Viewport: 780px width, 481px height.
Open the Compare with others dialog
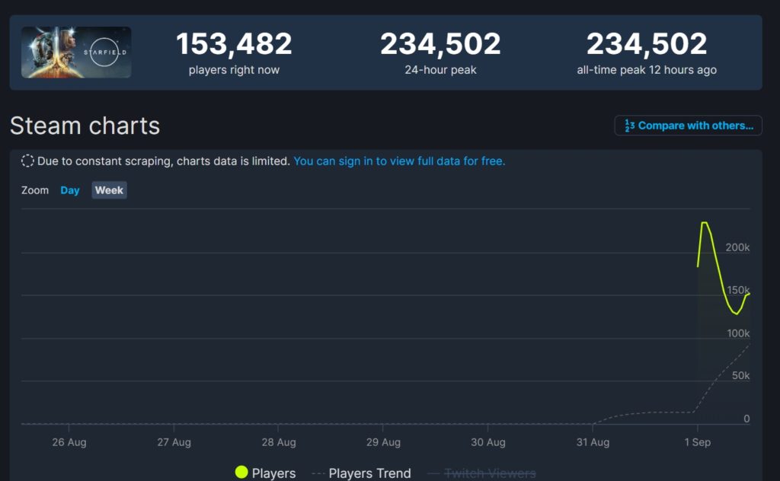[688, 125]
